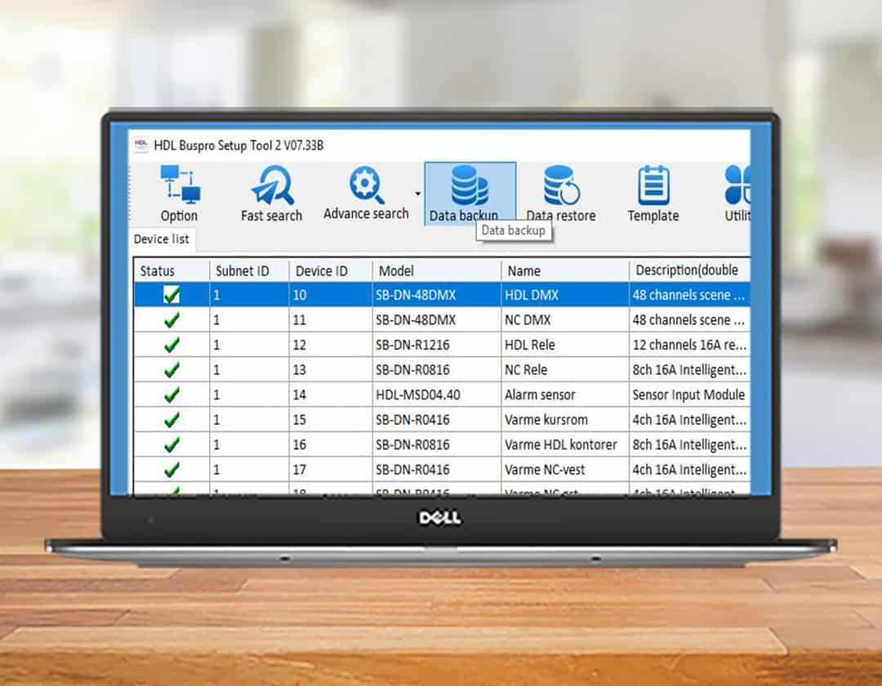Click subnet ID 1 in the HDL DMX row
This screenshot has width=882, height=686.
(x=249, y=295)
